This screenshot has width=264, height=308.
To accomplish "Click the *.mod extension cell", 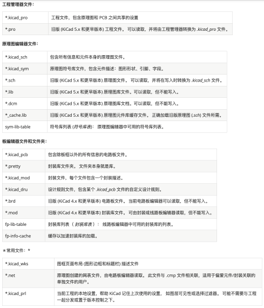I will [x=24, y=213].
